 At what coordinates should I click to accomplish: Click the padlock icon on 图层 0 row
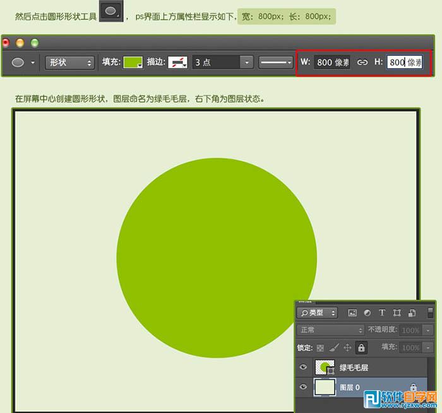[x=413, y=387]
